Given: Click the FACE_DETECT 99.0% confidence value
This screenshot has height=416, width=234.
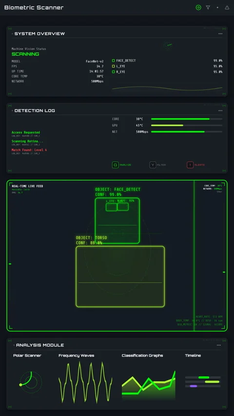Looking at the screenshot, I should coord(218,60).
